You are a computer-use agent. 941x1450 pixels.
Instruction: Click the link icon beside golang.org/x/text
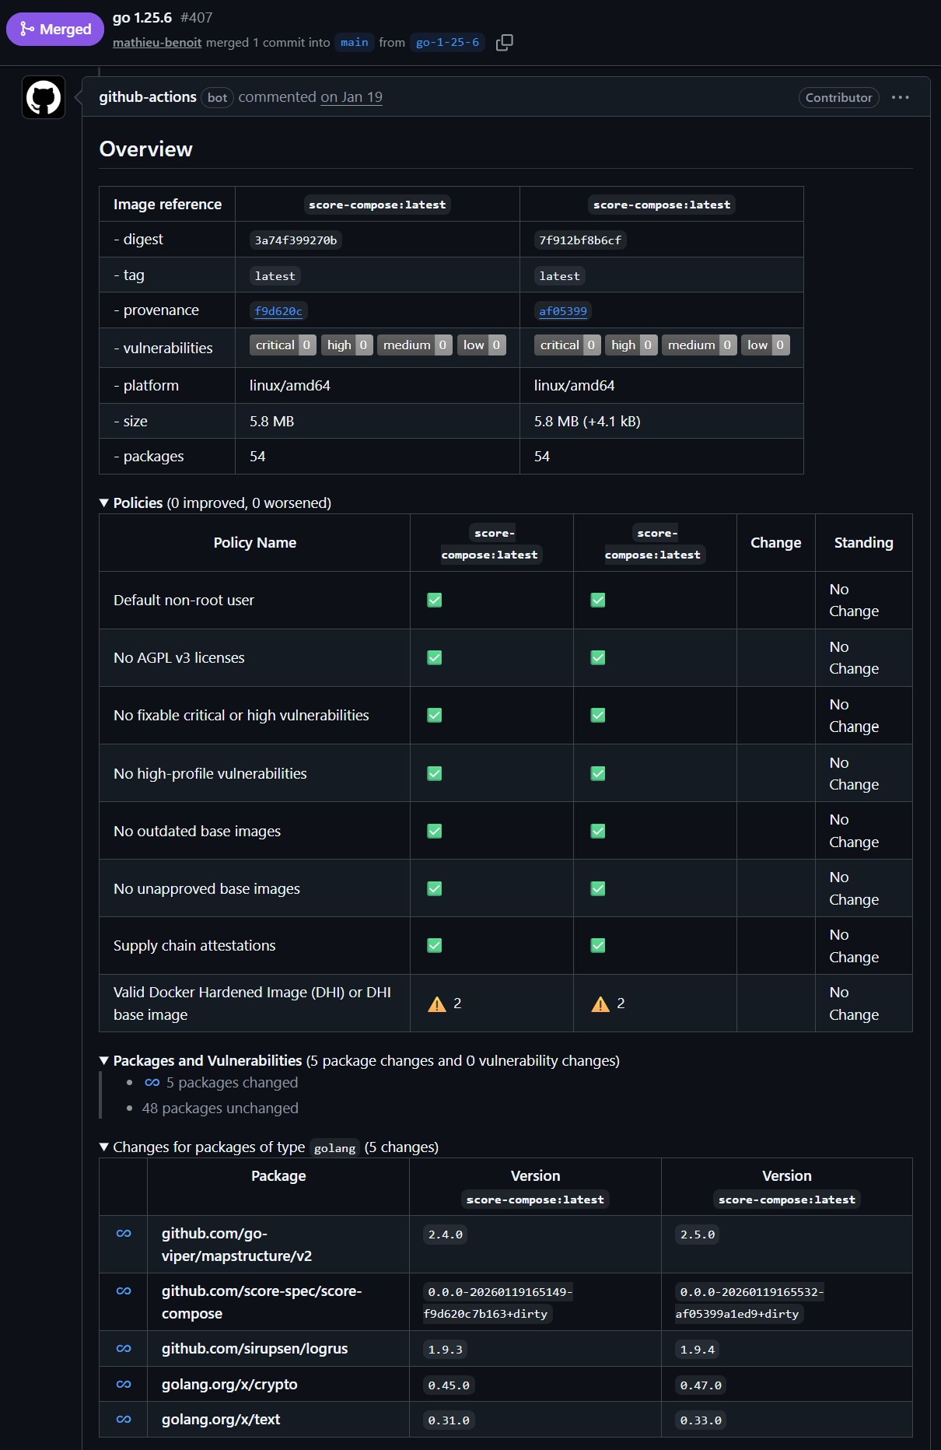click(x=124, y=1420)
